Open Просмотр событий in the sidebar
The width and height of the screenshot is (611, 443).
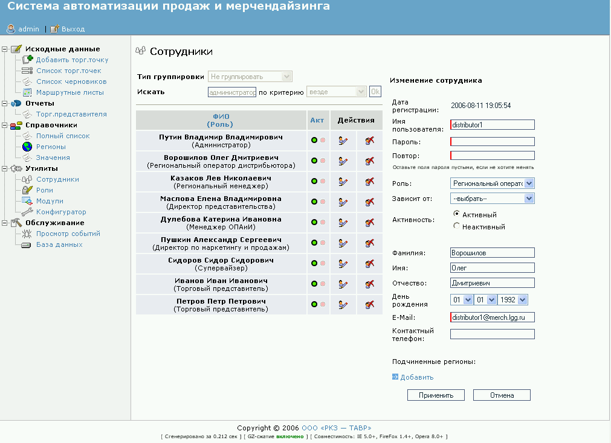coord(68,234)
